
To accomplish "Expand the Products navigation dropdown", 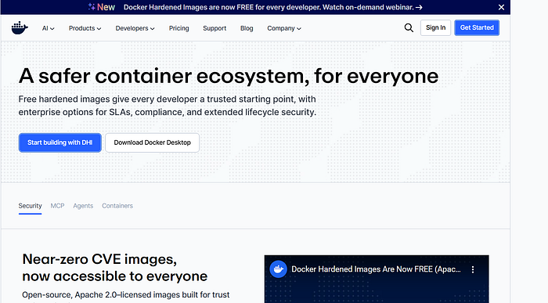I will point(85,28).
